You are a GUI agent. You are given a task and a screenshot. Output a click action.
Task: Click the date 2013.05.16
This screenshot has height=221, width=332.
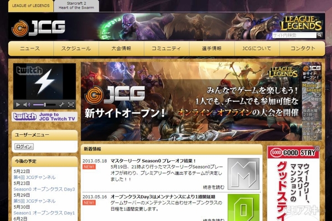click(x=95, y=197)
